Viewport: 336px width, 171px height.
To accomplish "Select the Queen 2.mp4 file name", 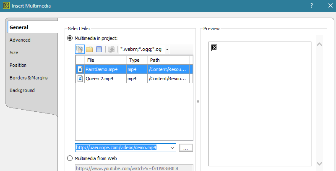I will tap(99, 79).
